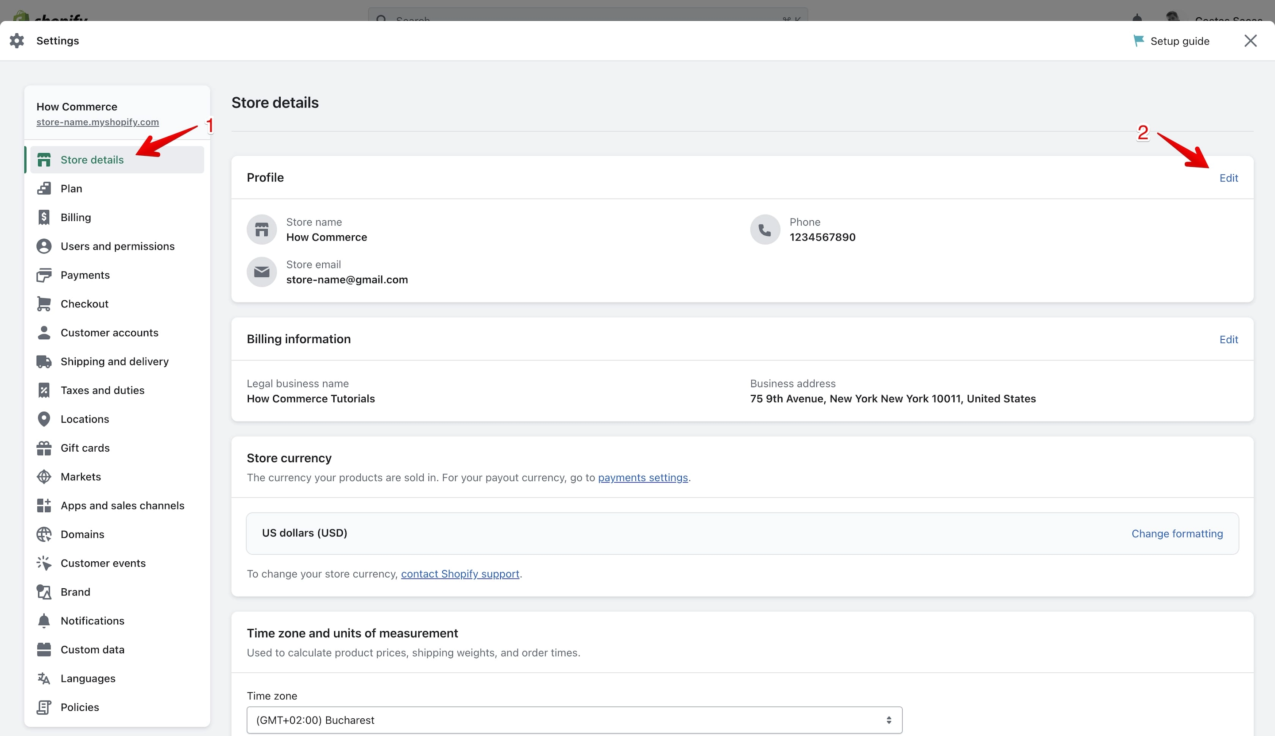Click the Brand icon in sidebar
Viewport: 1275px width, 736px height.
[x=44, y=592]
